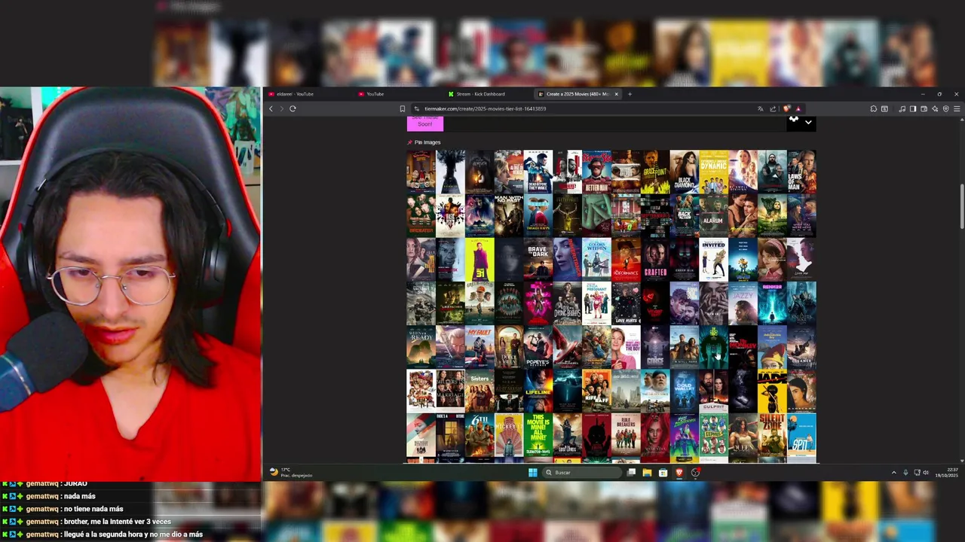The image size is (965, 542).
Task: Select the Crafted movie poster
Action: [x=654, y=260]
